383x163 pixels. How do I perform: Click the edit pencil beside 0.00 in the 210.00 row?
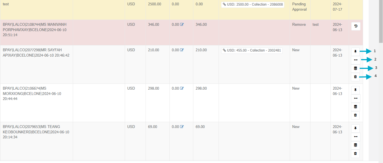(182, 50)
